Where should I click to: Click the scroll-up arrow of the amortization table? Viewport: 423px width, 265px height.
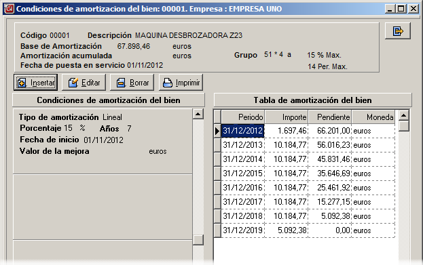pyautogui.click(x=404, y=115)
